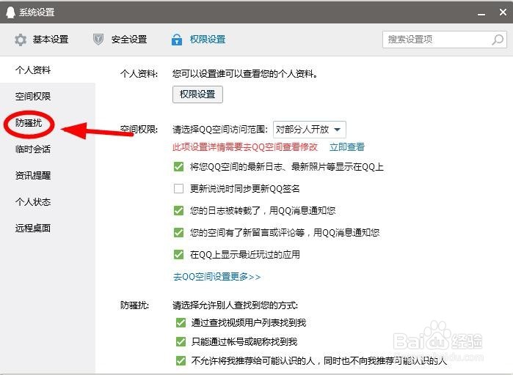Close the 系统设置 window
This screenshot has width=513, height=375.
point(503,12)
